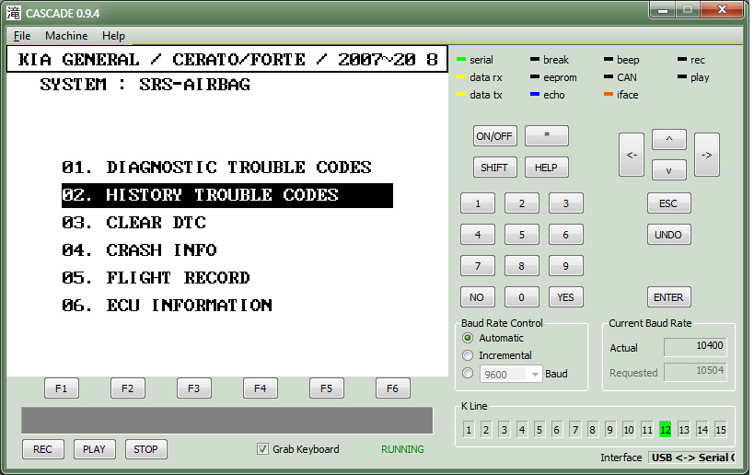The image size is (754, 475).
Task: Select the fixed baud rate radio button
Action: 468,373
